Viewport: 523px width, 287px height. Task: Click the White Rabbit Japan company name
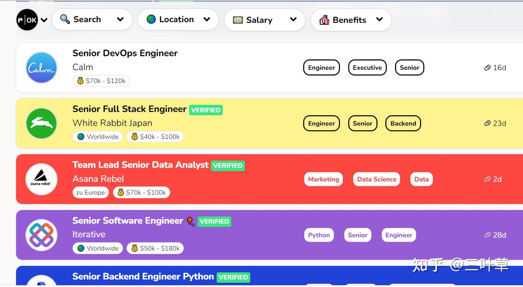point(112,123)
